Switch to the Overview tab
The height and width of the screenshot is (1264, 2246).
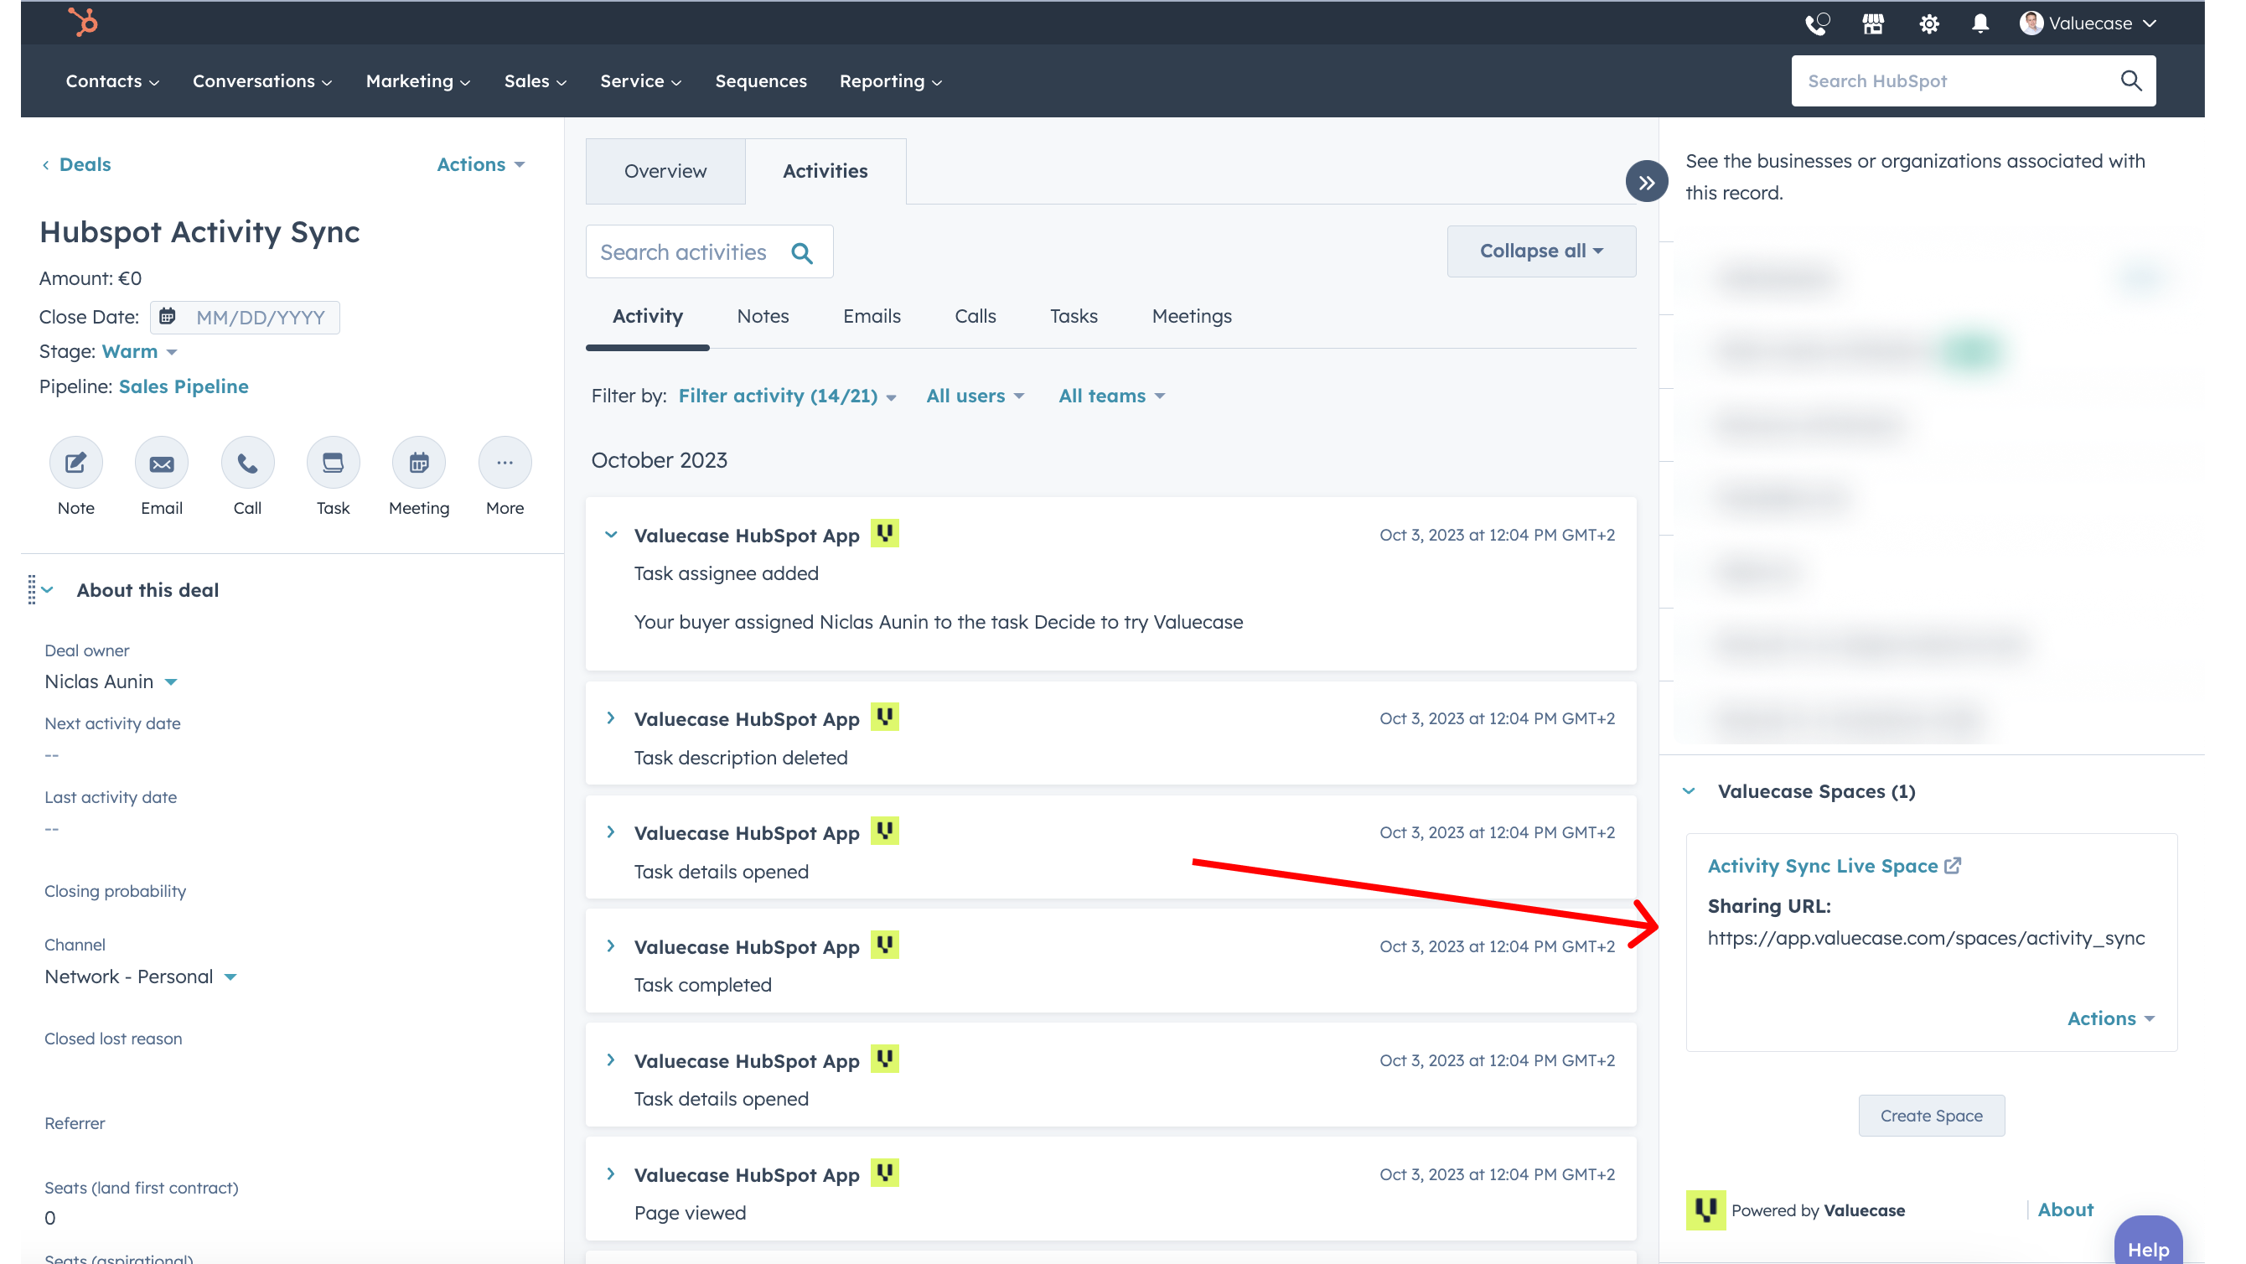[665, 171]
